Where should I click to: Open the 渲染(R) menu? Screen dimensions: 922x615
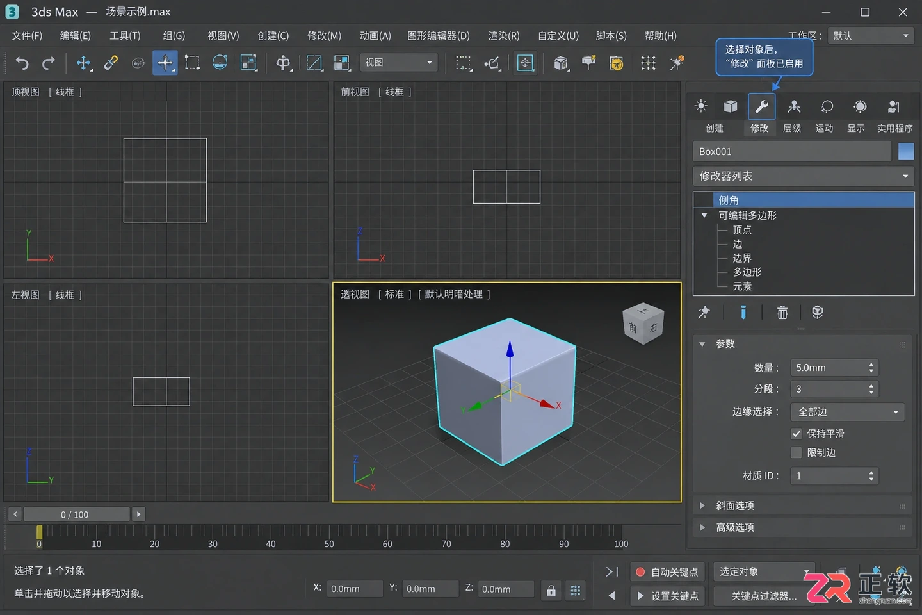pos(504,36)
